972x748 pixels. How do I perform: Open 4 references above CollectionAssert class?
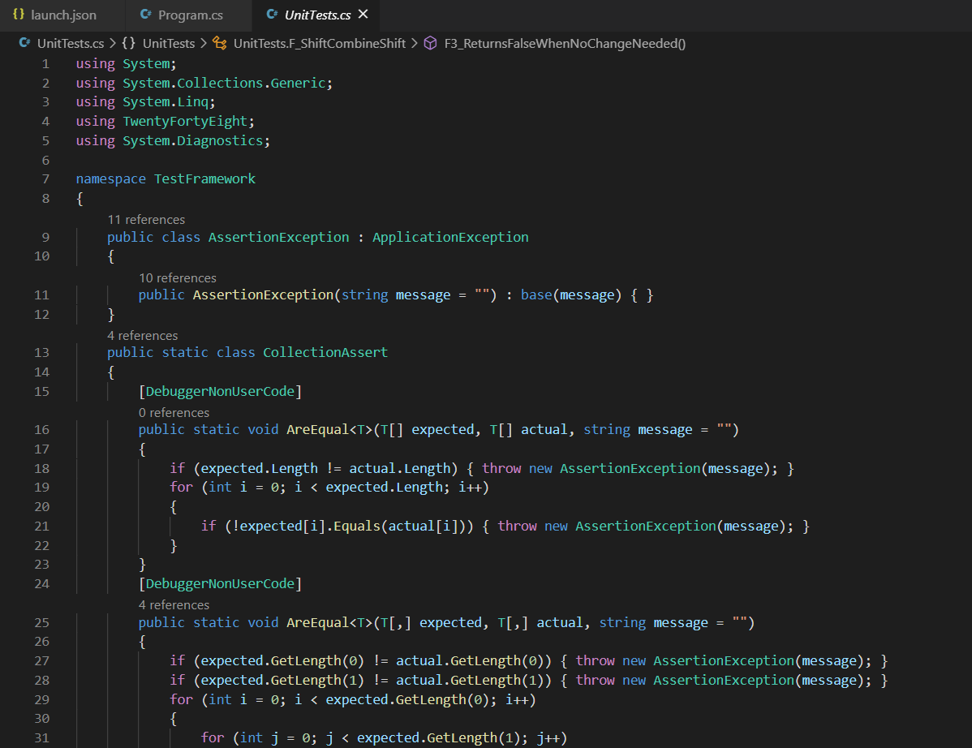[x=143, y=335]
